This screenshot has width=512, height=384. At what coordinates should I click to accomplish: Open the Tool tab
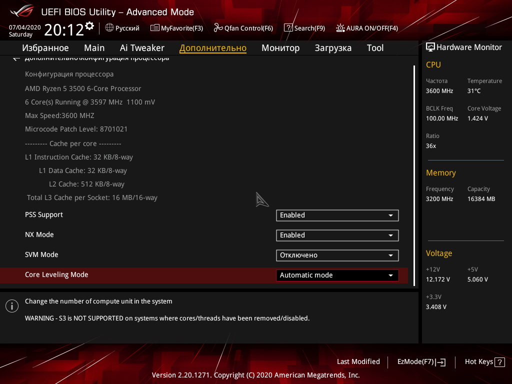coord(375,48)
